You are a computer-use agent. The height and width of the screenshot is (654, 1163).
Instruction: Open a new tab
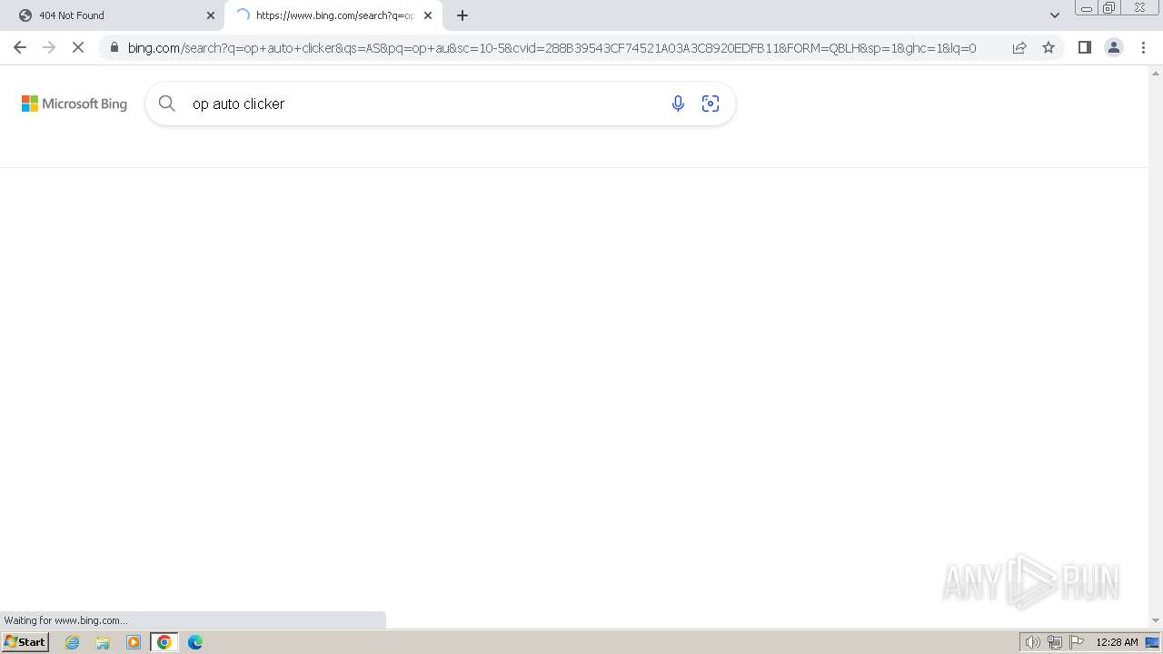click(462, 15)
